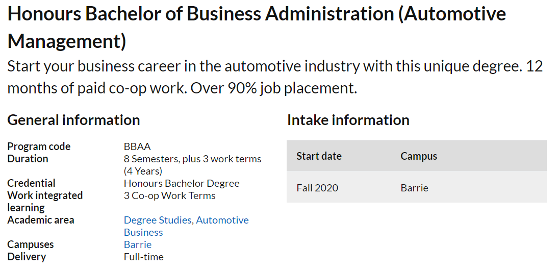Screen dimensions: 558x271
Task: Click the Start date column header
Action: [x=319, y=156]
